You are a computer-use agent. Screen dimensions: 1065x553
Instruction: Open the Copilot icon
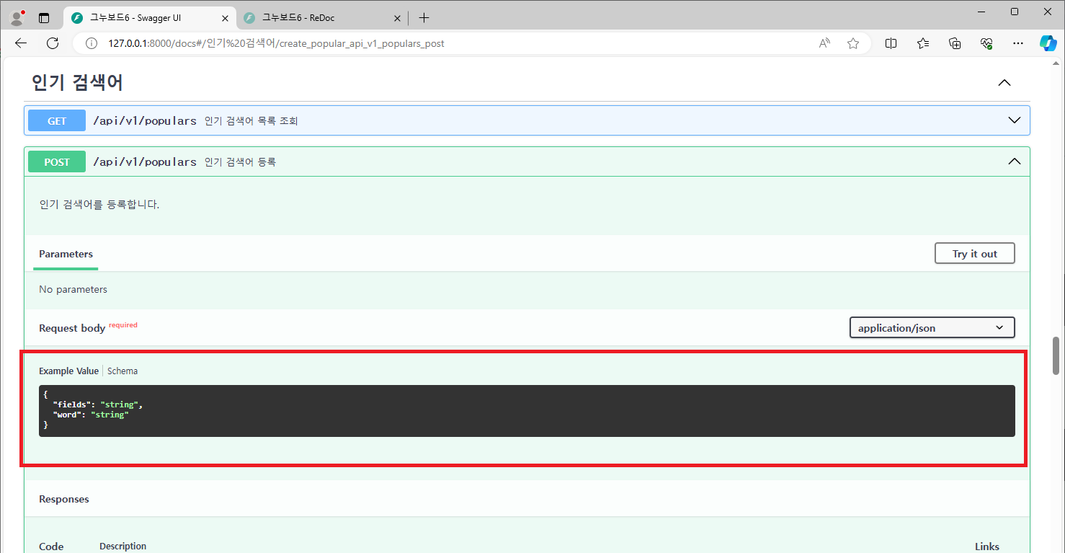pyautogui.click(x=1048, y=43)
